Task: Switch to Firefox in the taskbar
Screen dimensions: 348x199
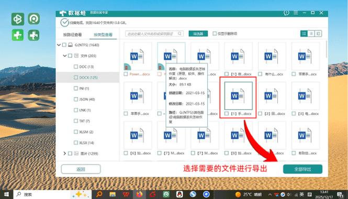Action: click(x=139, y=194)
